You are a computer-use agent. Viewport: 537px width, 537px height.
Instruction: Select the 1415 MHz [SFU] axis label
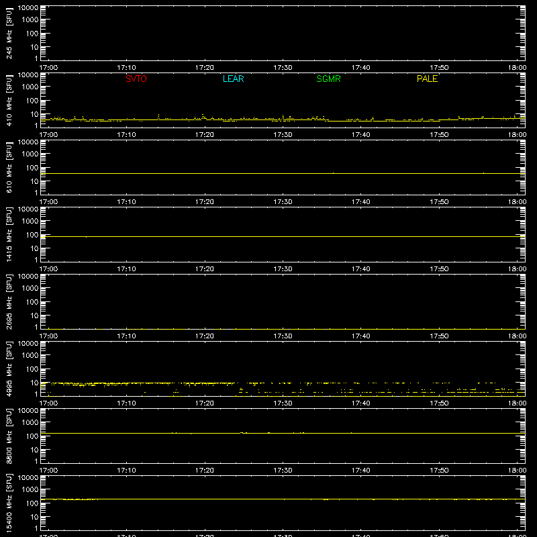tap(9, 234)
